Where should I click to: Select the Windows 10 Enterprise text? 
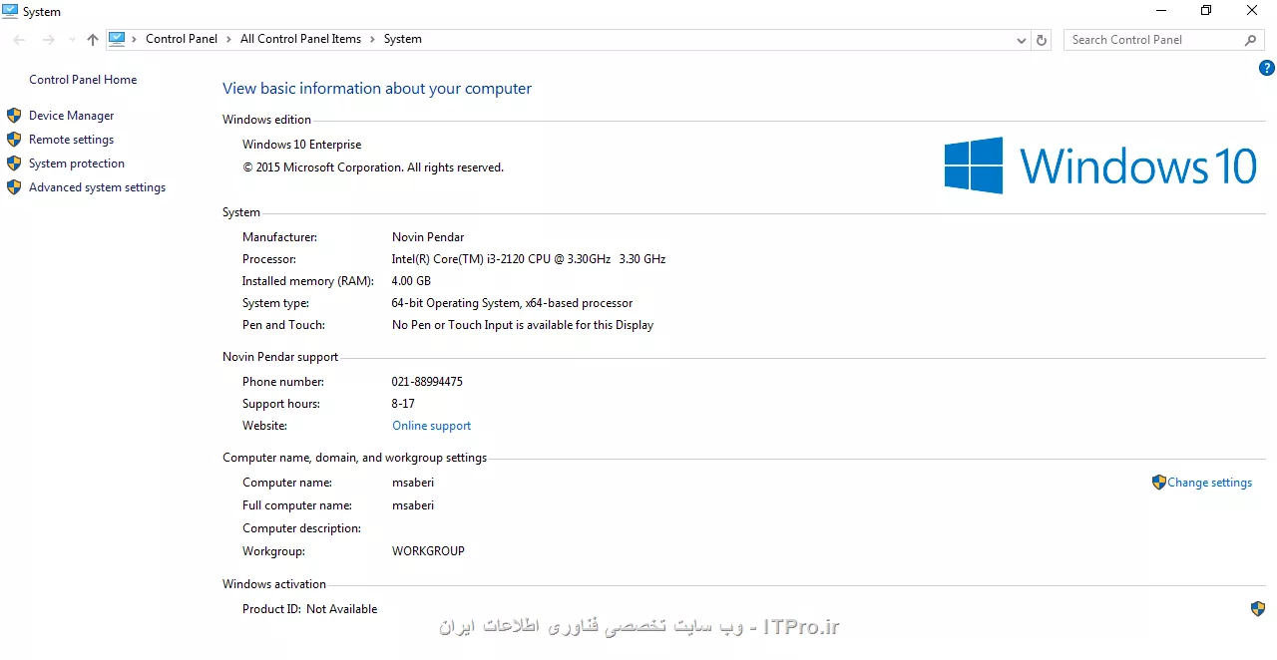pos(301,145)
